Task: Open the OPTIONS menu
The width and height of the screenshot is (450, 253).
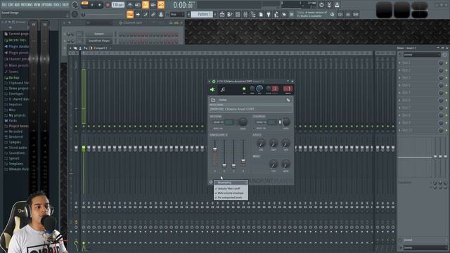Action: (x=47, y=5)
